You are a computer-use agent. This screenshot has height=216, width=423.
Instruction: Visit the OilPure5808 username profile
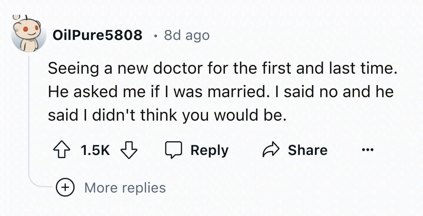tap(98, 36)
